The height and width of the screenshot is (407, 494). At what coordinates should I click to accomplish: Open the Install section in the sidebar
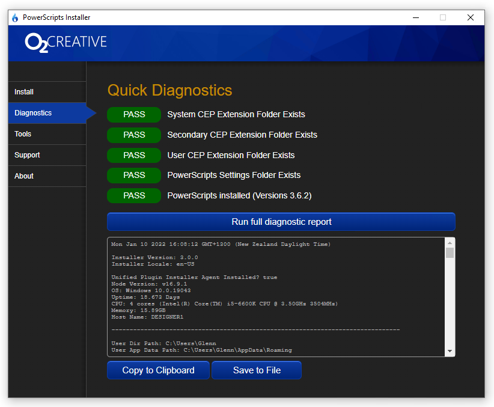(47, 92)
